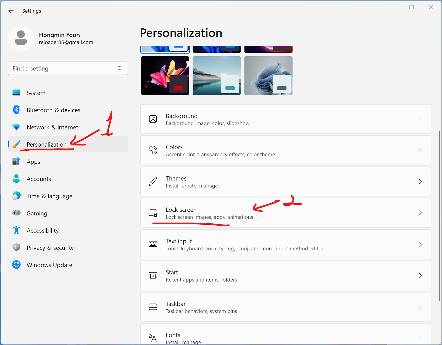Click the Bluetooth icon in sidebar
The height and width of the screenshot is (345, 442).
point(16,110)
